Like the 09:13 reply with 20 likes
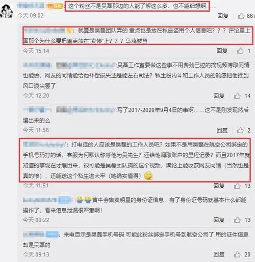This screenshot has height=262, width=255. 237,254
